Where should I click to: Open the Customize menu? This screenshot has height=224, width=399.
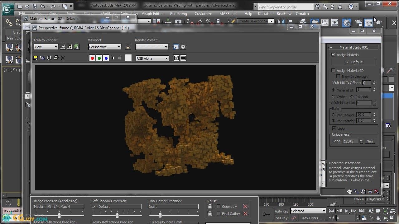click(203, 14)
